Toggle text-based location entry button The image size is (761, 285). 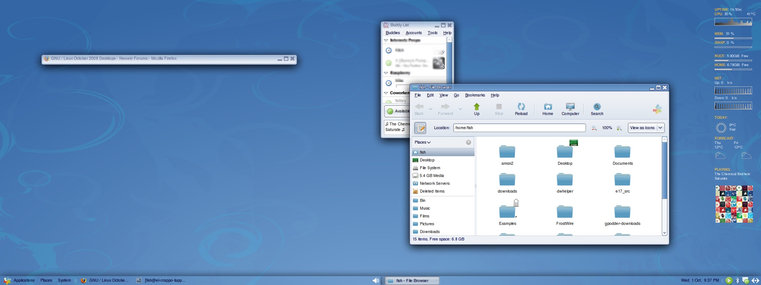coord(420,128)
